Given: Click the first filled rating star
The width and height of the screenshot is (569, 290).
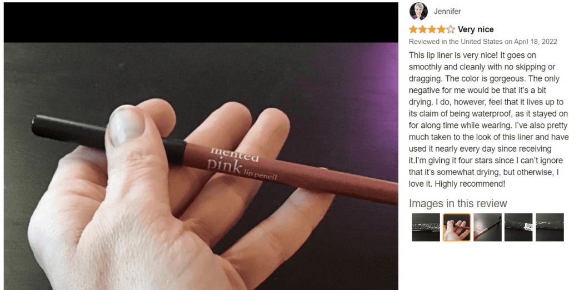Looking at the screenshot, I should click(413, 29).
